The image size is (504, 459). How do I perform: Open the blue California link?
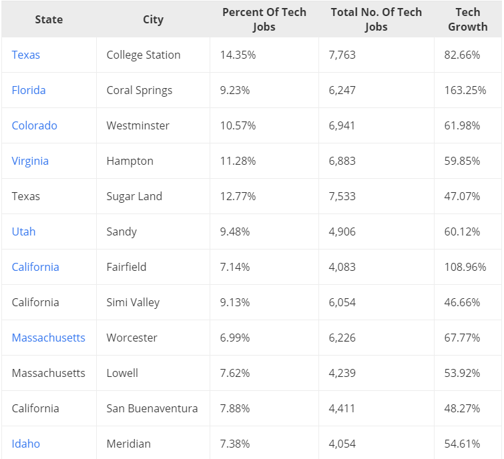[35, 267]
